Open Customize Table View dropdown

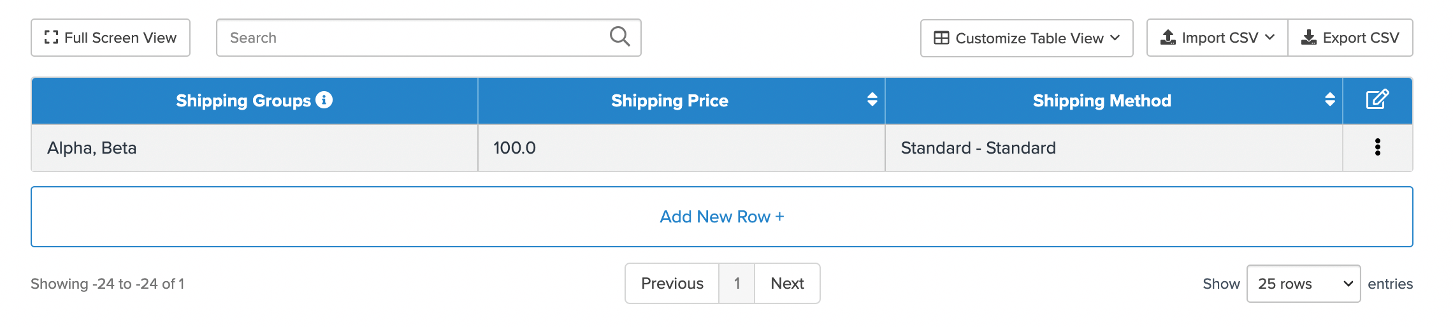1026,38
